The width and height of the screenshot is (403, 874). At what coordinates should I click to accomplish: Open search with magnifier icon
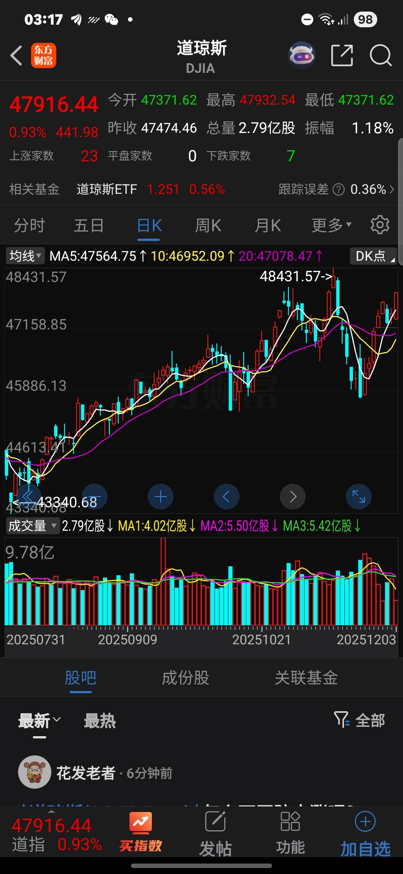click(381, 55)
